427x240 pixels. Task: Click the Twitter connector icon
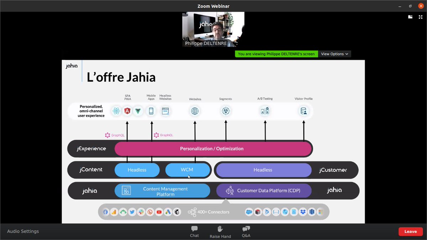coord(132,212)
